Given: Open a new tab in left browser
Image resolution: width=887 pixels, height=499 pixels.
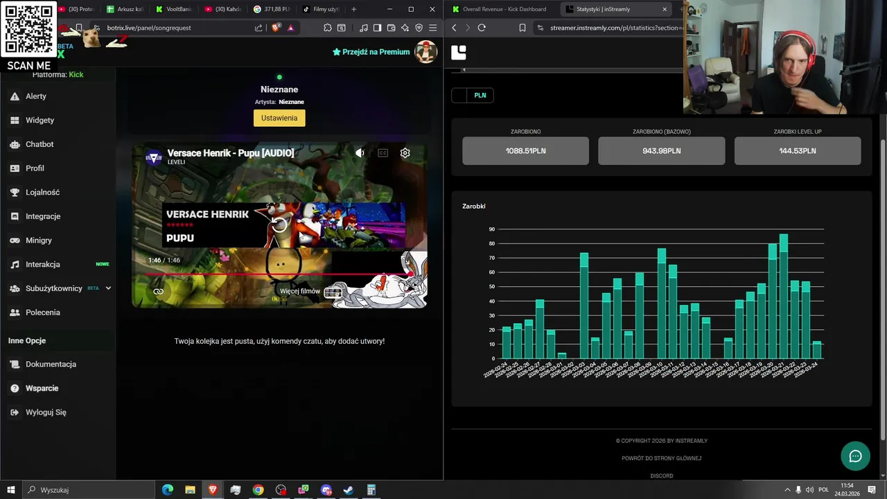Looking at the screenshot, I should pos(353,9).
